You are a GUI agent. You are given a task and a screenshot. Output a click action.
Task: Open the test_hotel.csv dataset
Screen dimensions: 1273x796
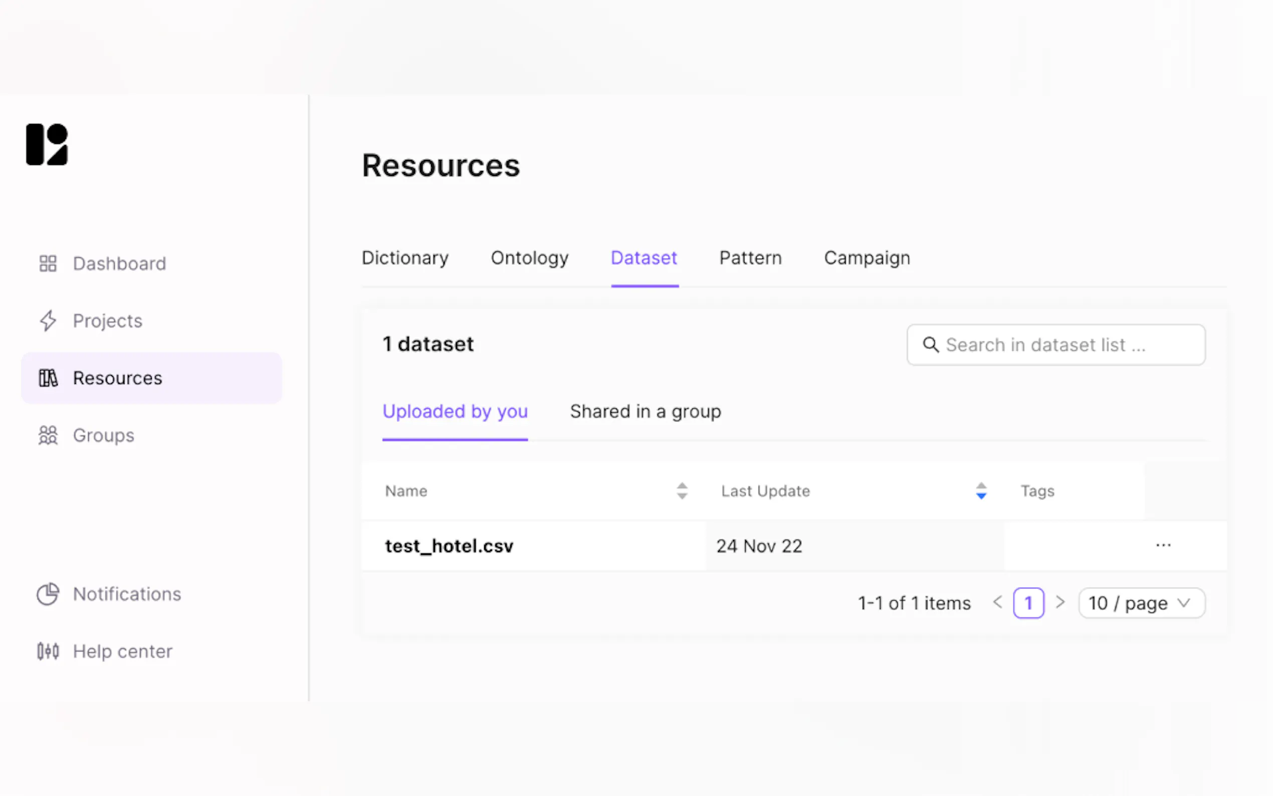point(449,546)
